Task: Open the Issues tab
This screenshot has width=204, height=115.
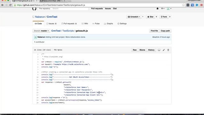Action: click(51, 24)
